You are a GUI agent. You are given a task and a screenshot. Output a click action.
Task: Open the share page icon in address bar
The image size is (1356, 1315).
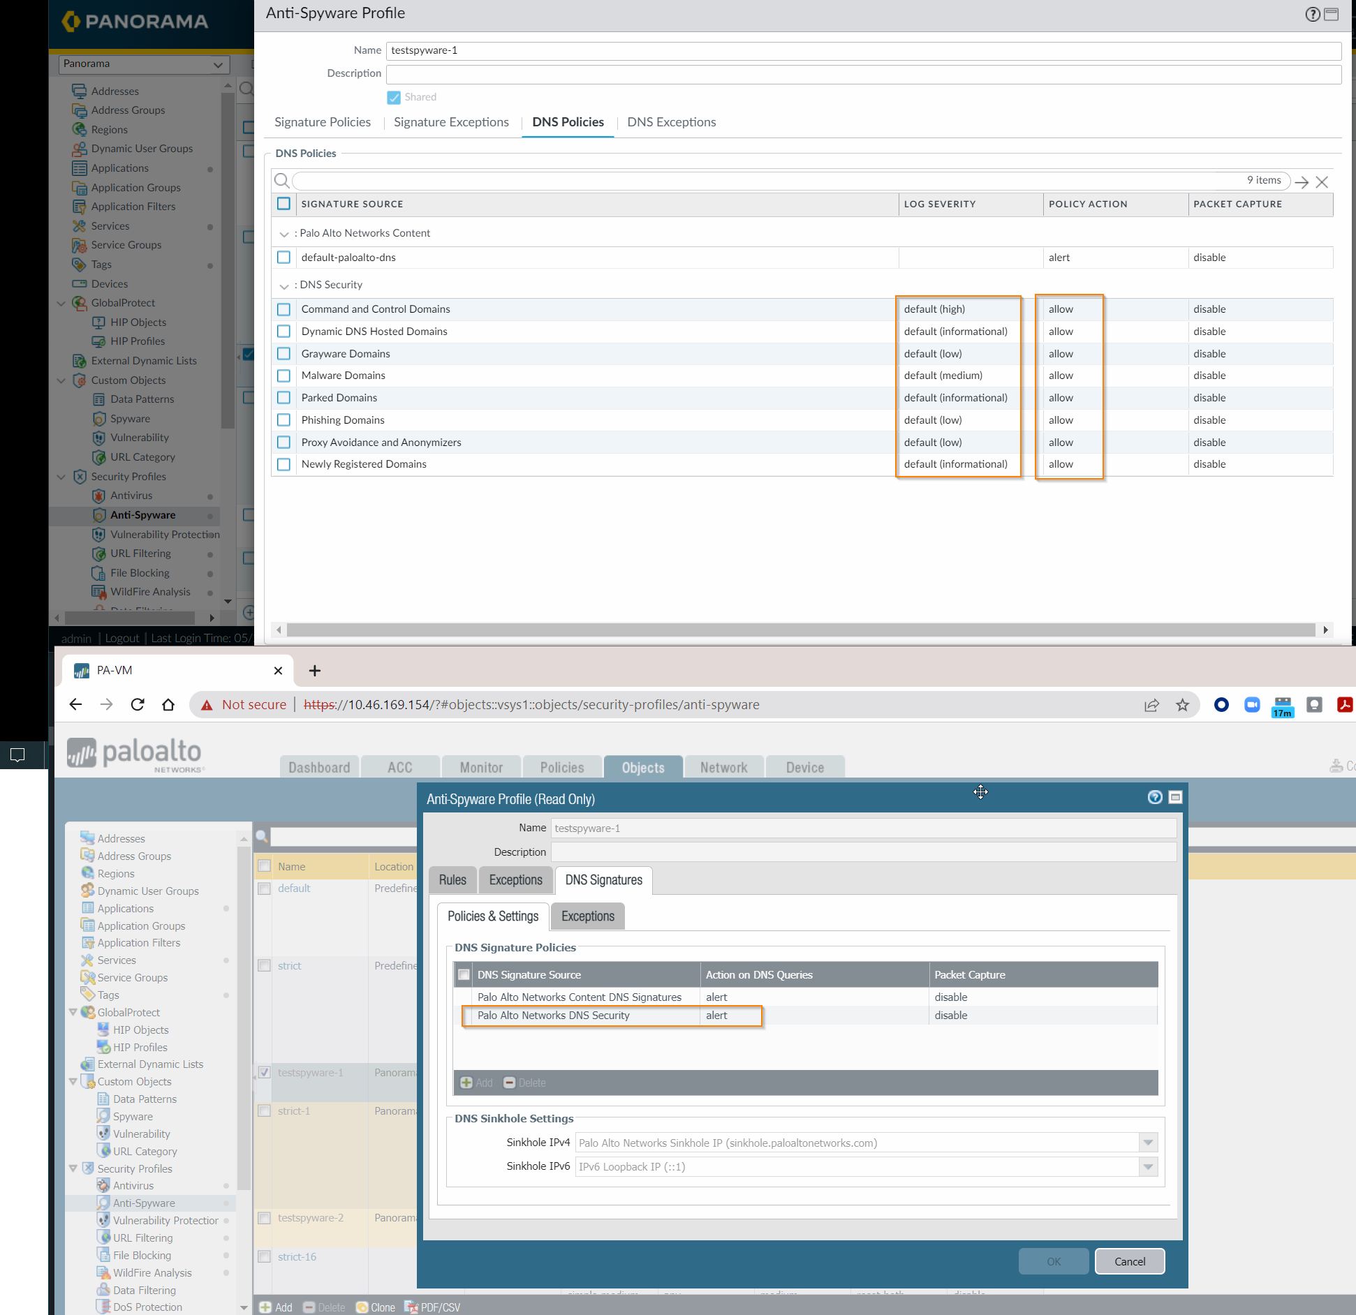pyautogui.click(x=1151, y=705)
